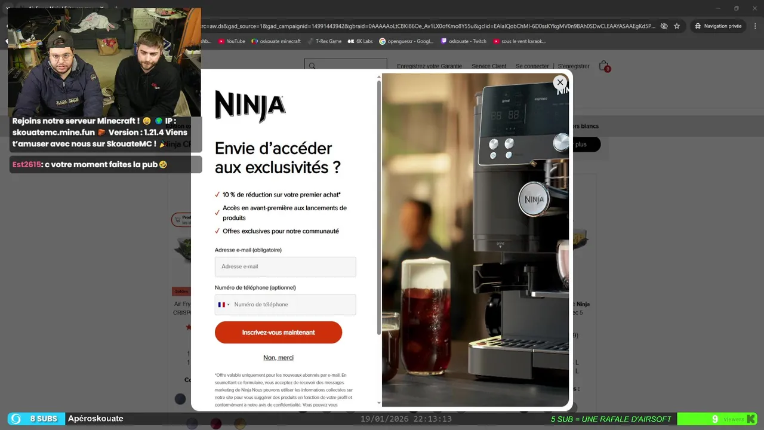This screenshot has height=430, width=764.
Task: Open the Service Client link
Action: coord(489,66)
